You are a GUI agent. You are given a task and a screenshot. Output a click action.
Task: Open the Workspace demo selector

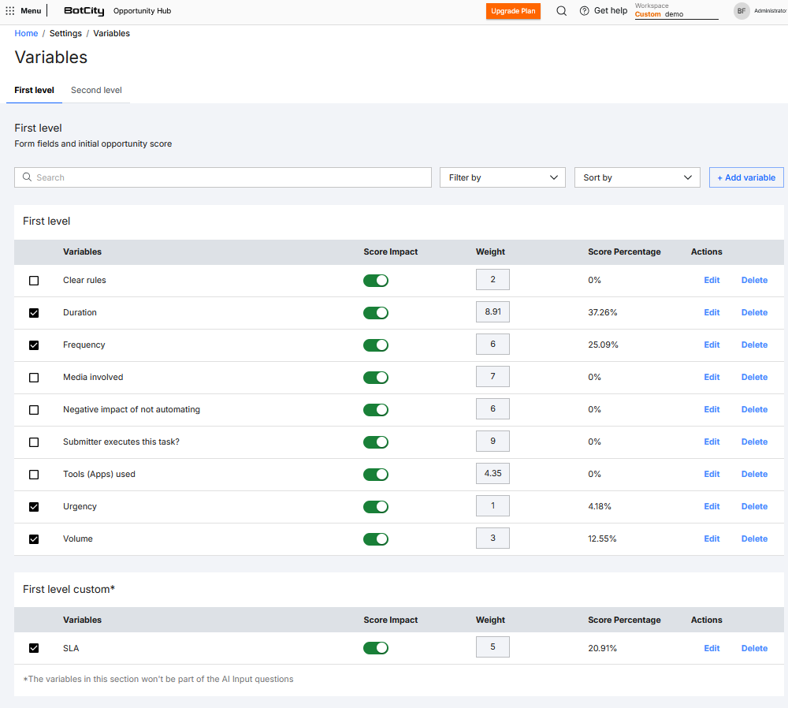click(x=676, y=14)
